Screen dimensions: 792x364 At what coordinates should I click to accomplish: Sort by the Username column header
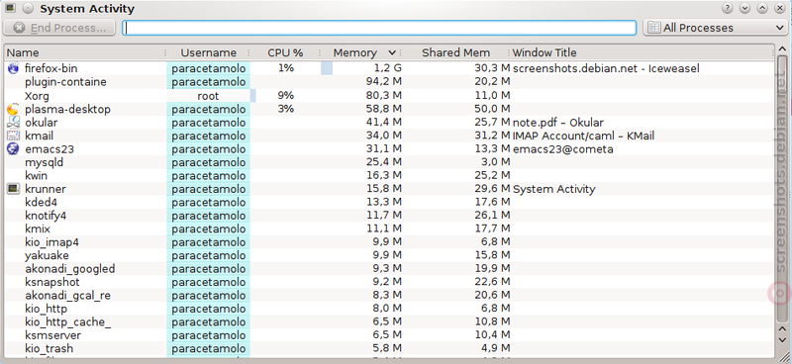tap(209, 52)
